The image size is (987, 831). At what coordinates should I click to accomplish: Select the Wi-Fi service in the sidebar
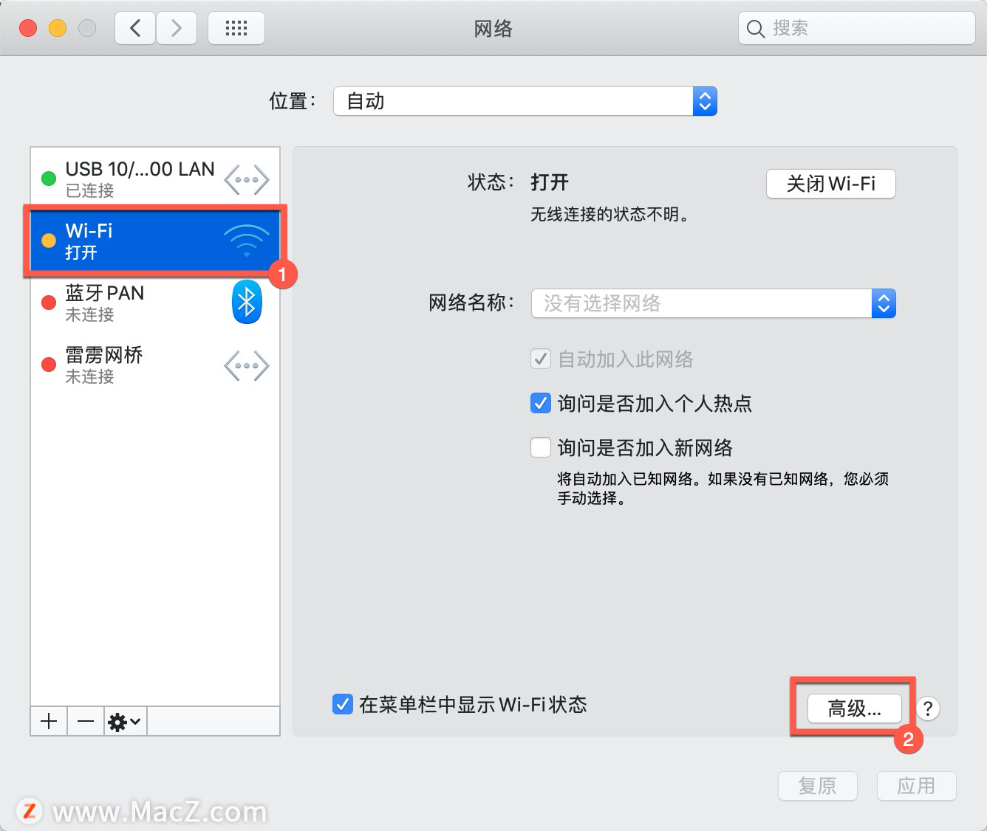tap(133, 240)
